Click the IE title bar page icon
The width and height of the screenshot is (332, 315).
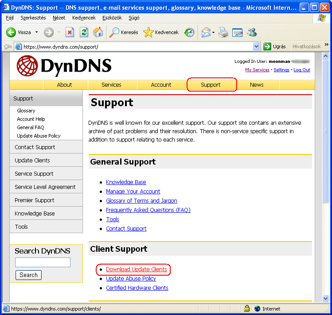(x=6, y=8)
